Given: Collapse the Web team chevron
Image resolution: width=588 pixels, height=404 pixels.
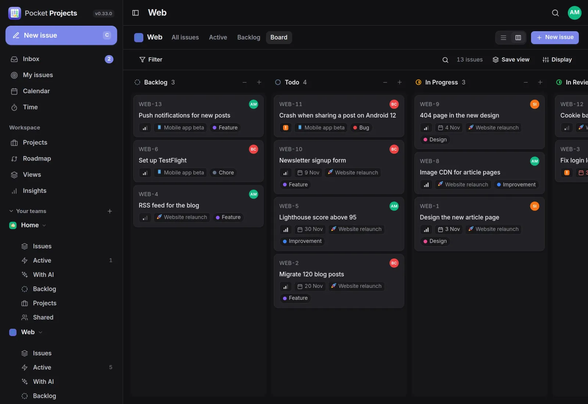Looking at the screenshot, I should tap(40, 332).
